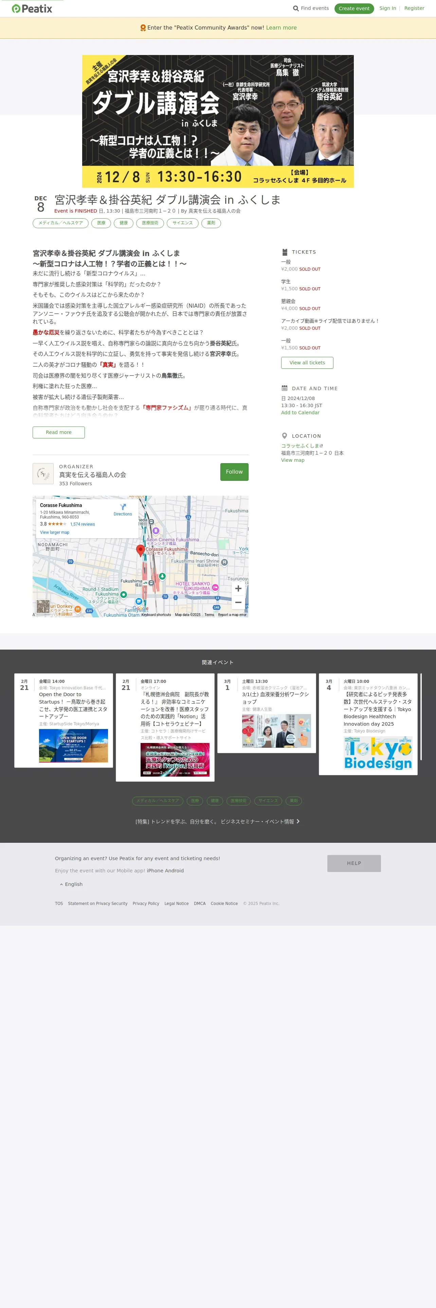Viewport: 436px width, 1308px height.
Task: Open Cookie Notice footer link
Action: (224, 903)
